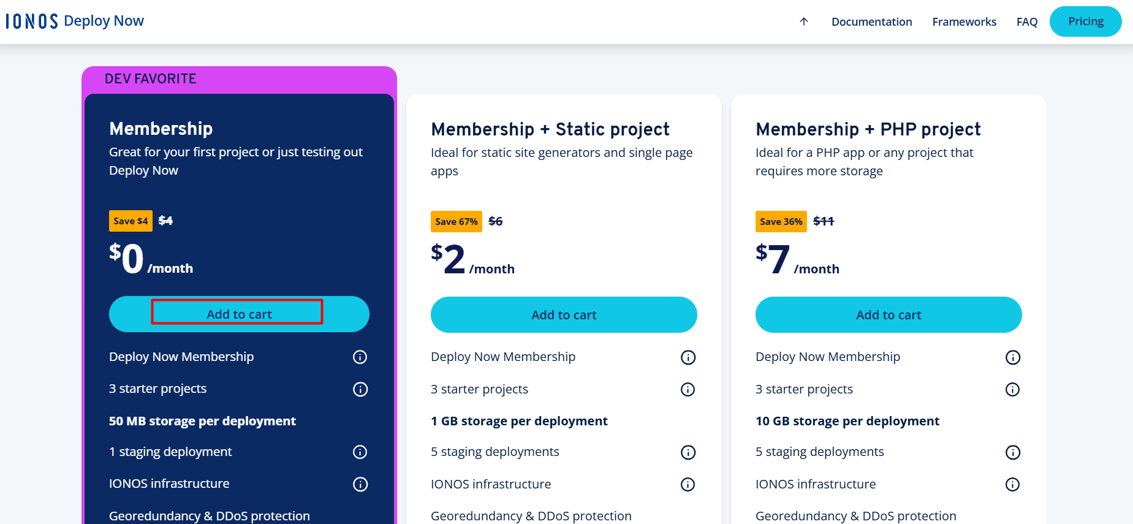Show info for 3 starter projects in PHP project card
This screenshot has width=1133, height=524.
(x=1013, y=389)
